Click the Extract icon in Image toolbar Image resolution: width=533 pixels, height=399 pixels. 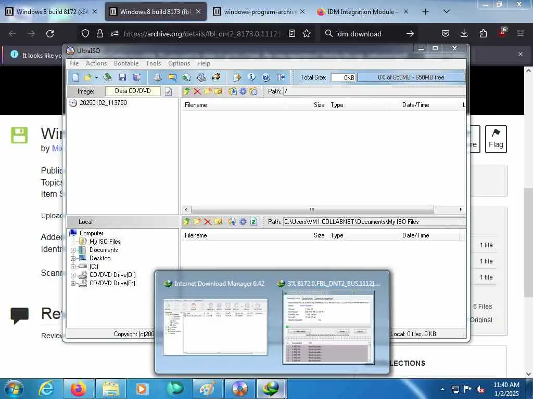pyautogui.click(x=233, y=91)
